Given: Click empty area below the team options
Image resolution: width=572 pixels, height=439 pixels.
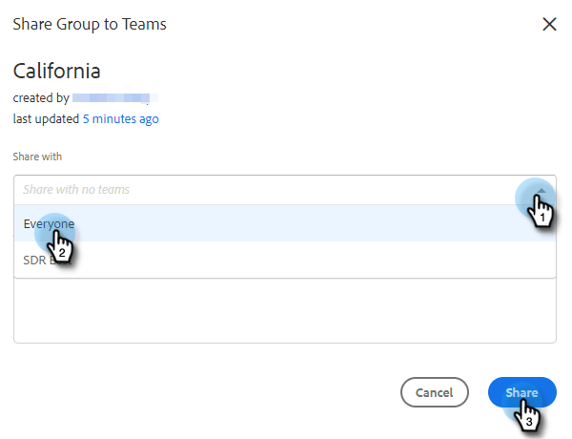Looking at the screenshot, I should point(284,310).
